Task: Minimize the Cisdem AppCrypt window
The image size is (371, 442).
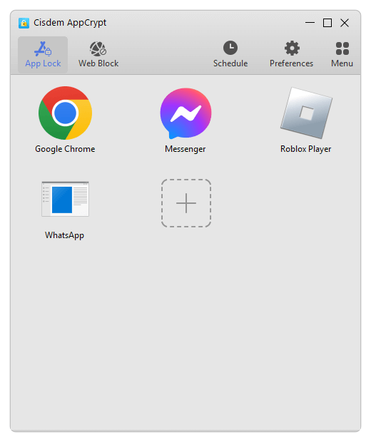Action: [310, 23]
